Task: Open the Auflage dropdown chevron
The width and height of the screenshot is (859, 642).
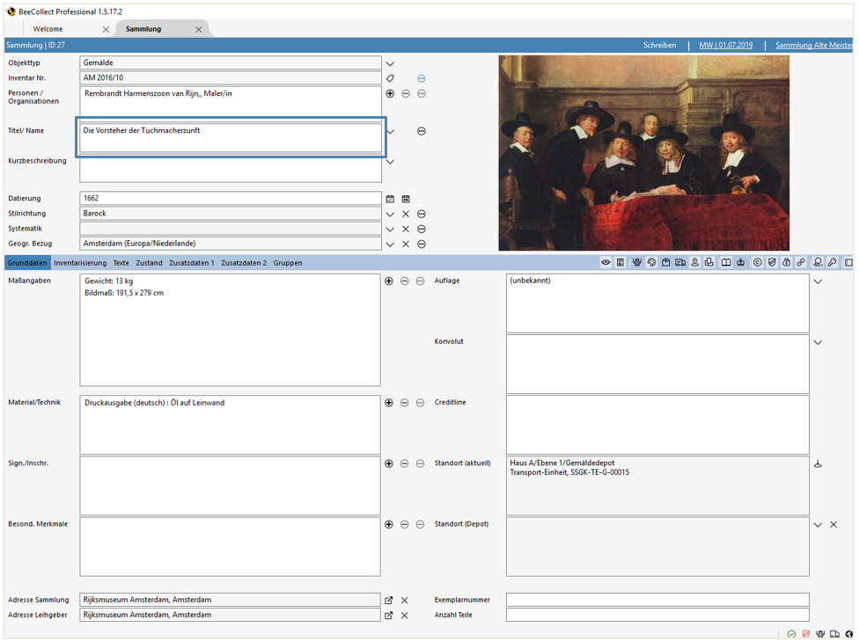Action: point(818,281)
